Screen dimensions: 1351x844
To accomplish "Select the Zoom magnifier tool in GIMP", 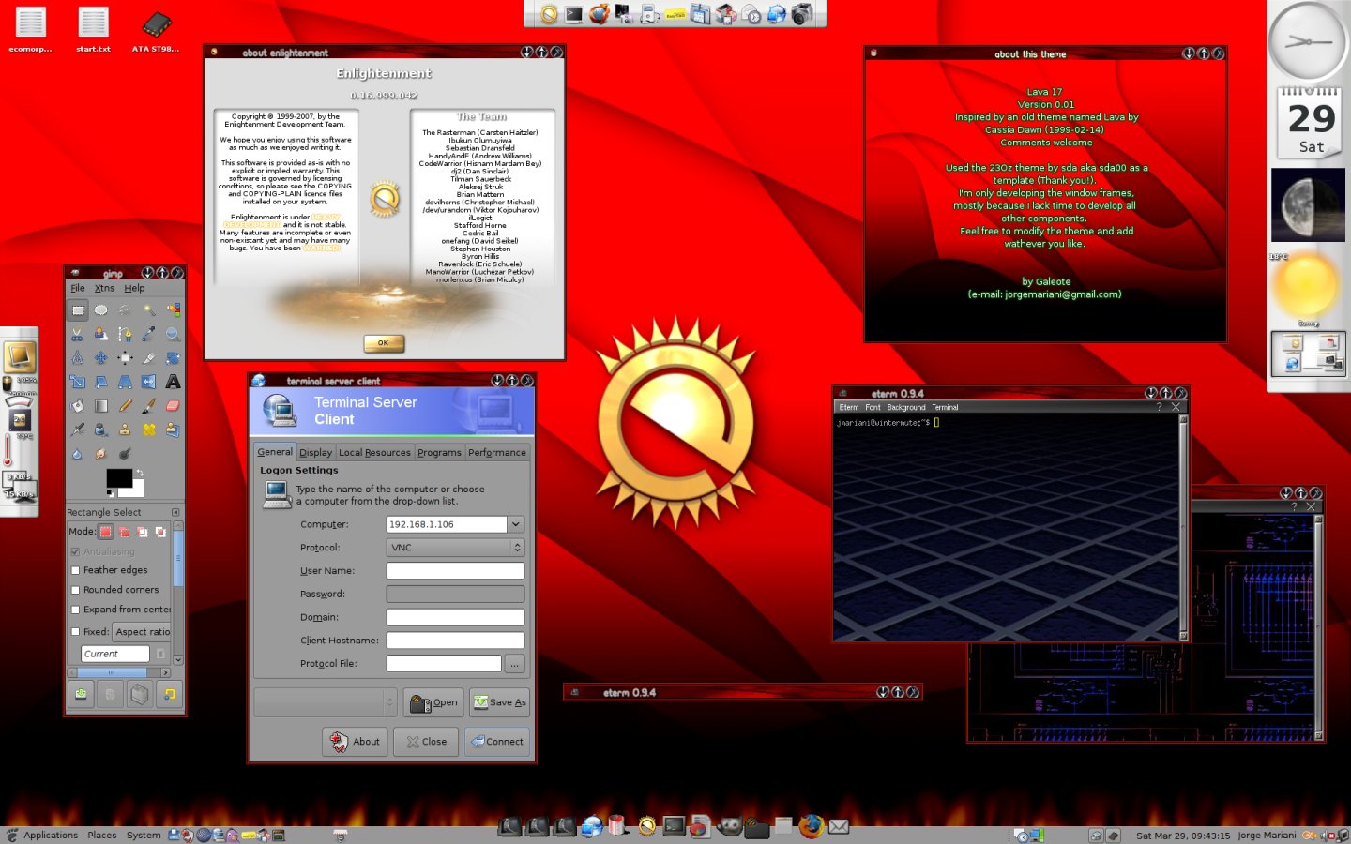I will (173, 334).
